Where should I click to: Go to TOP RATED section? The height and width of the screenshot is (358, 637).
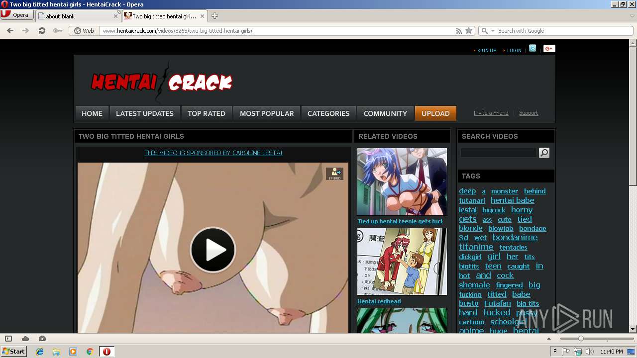[207, 113]
